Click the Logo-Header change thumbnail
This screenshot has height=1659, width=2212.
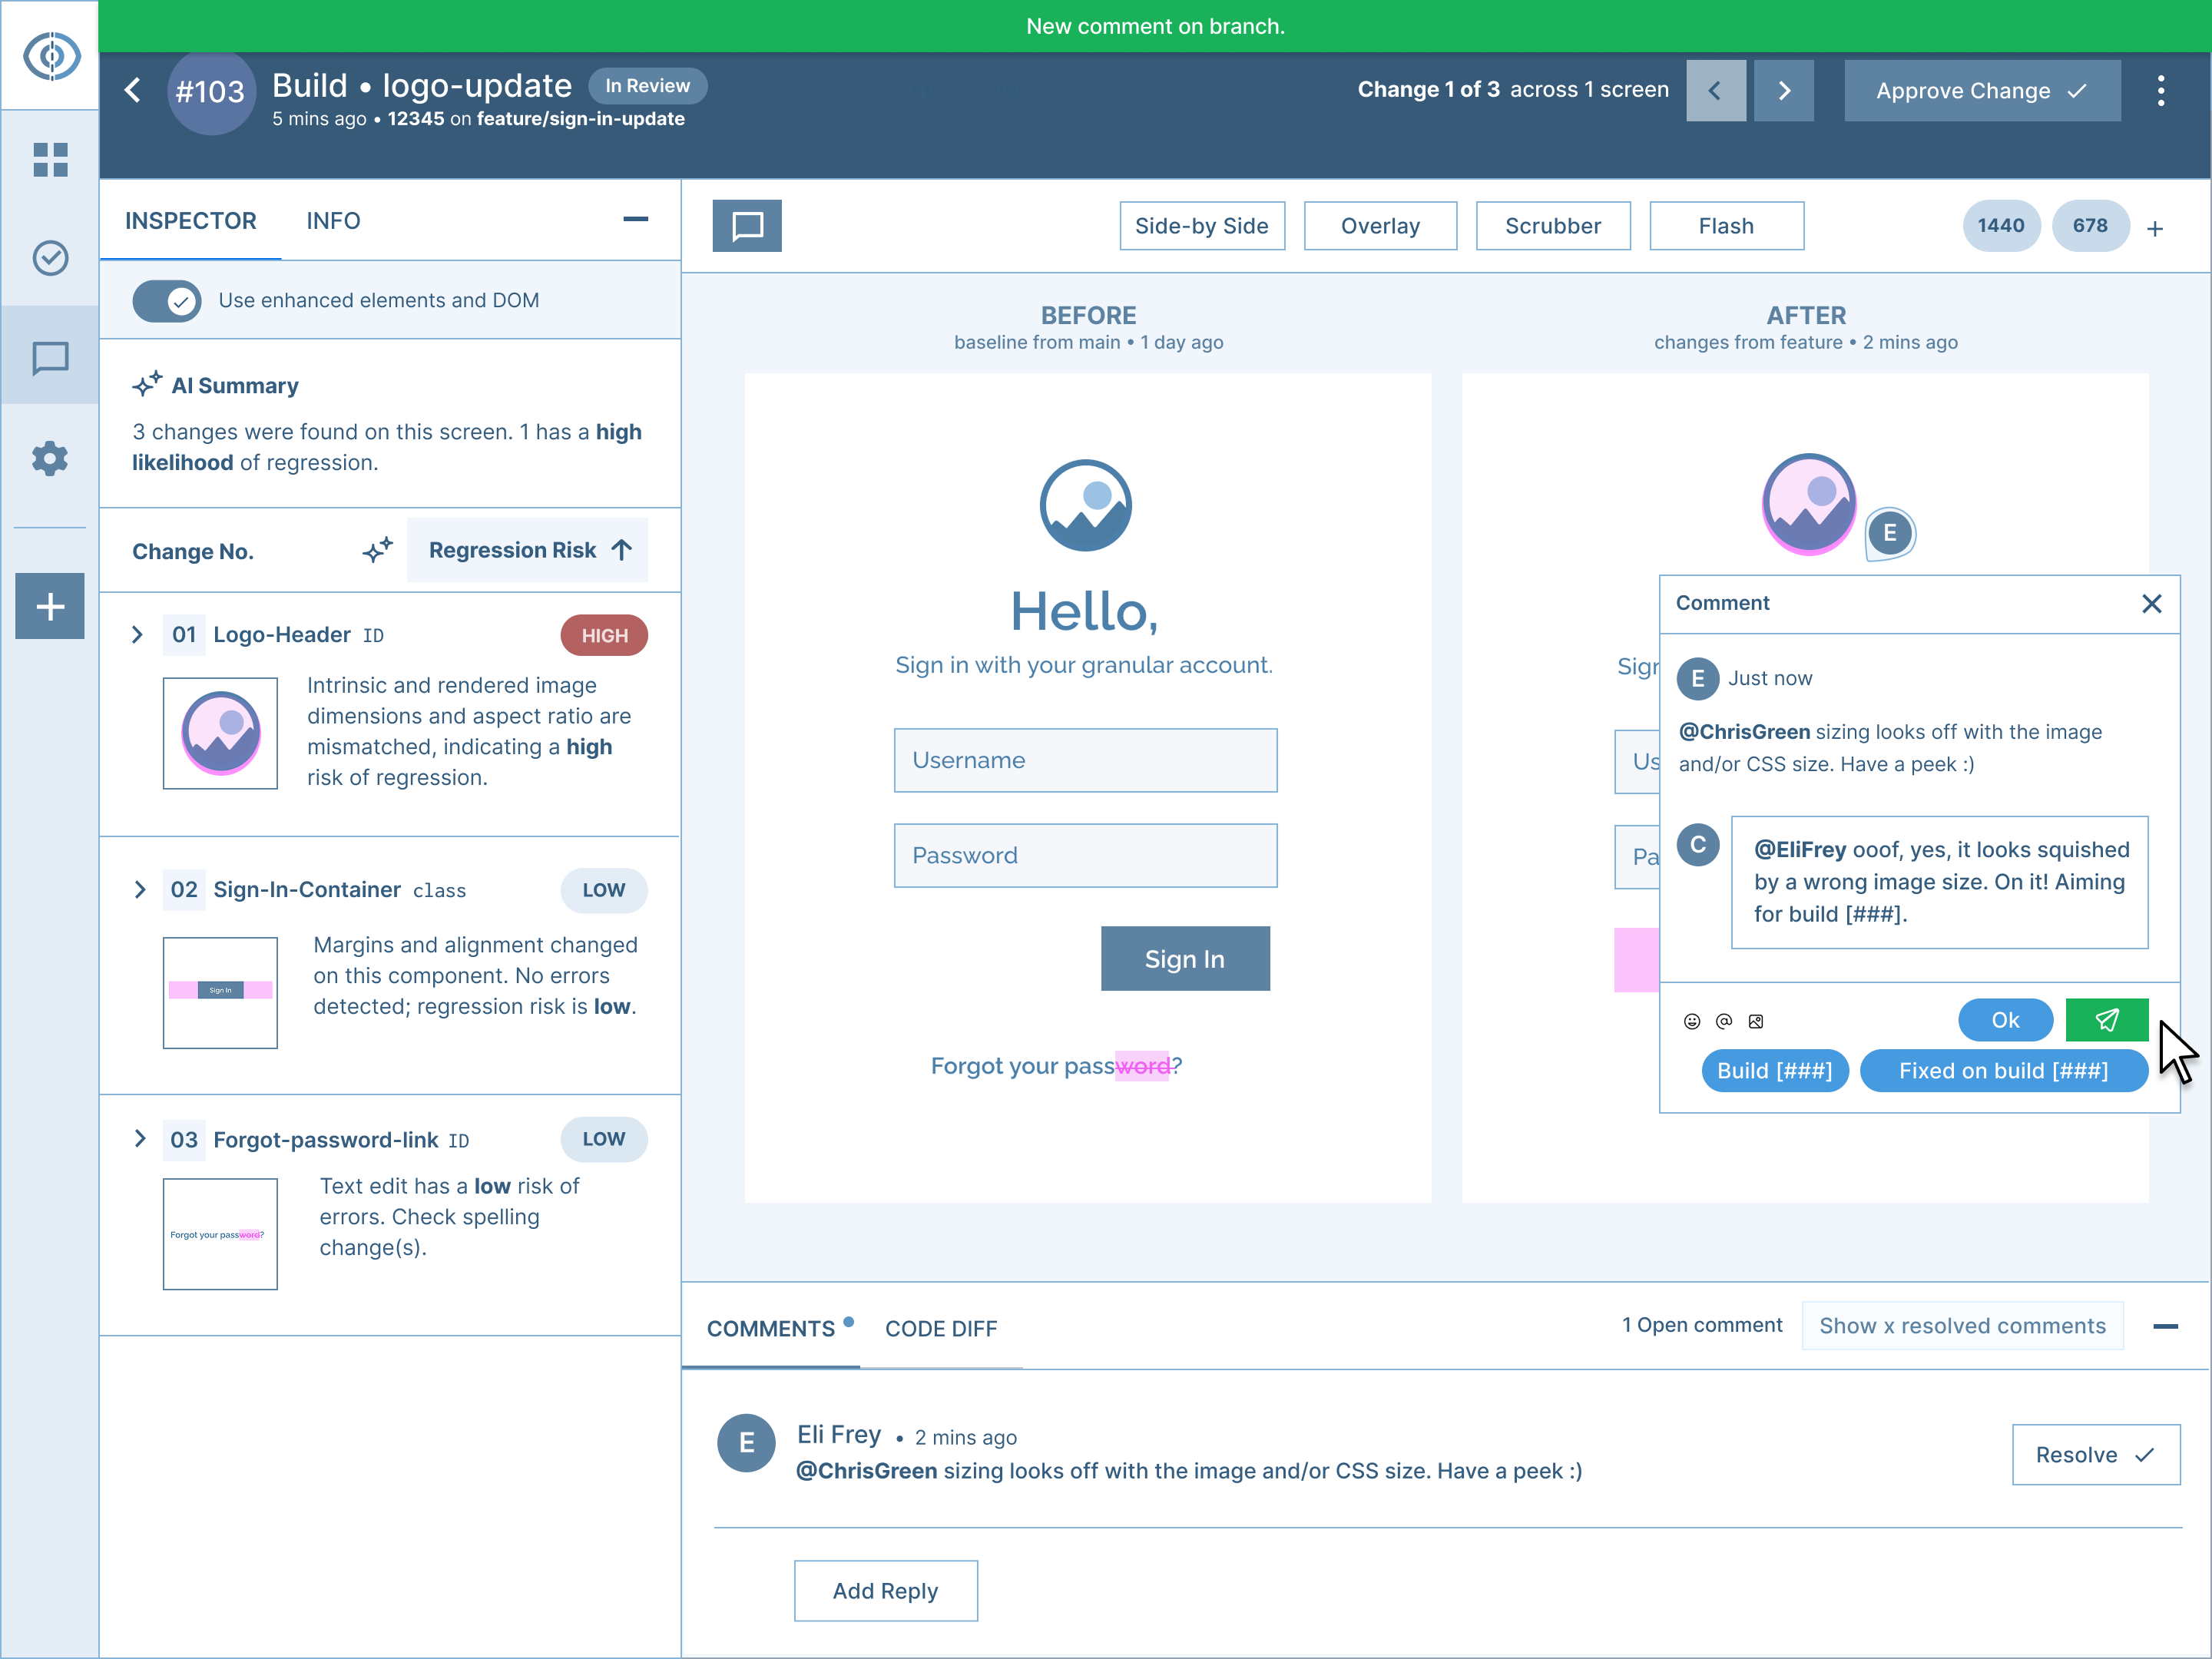point(220,733)
